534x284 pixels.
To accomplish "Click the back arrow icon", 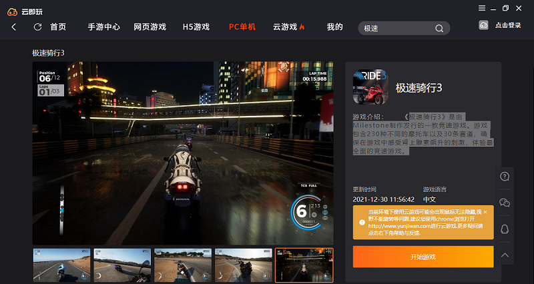I will [13, 27].
